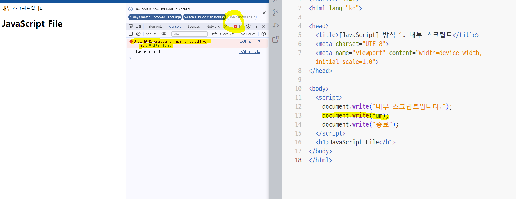Click the html lang="ko" code line
The image size is (516, 199).
pos(335,8)
